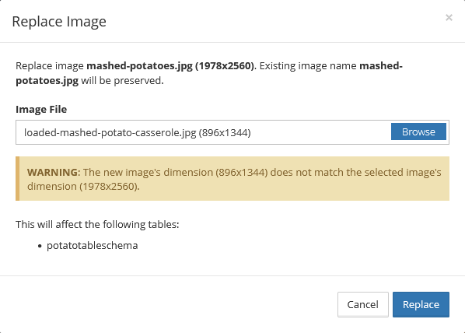
Task: Click the bullet before potatotableschema
Action: point(40,247)
